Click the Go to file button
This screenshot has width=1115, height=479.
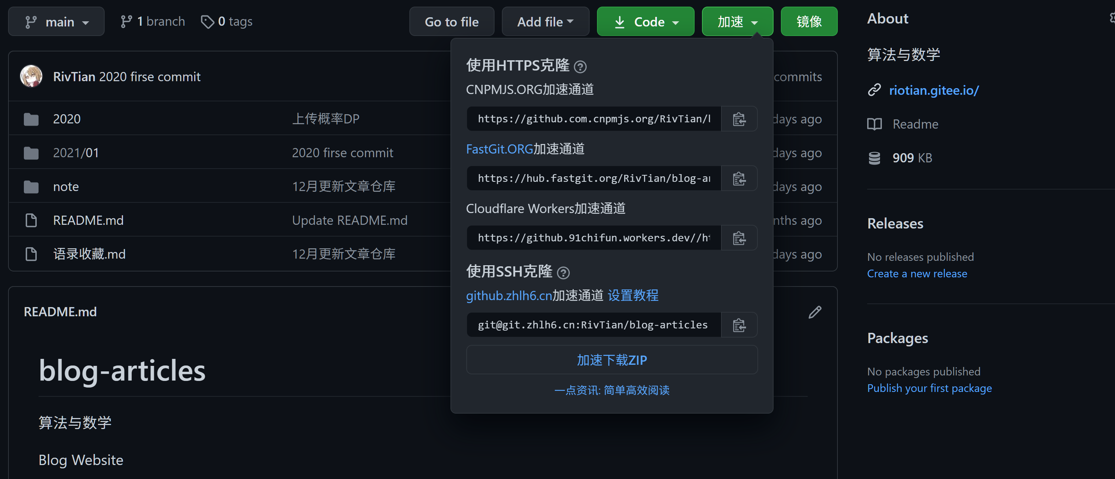coord(452,22)
